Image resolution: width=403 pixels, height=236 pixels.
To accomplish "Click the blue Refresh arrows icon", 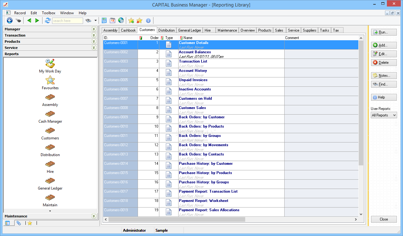I will click(47, 20).
